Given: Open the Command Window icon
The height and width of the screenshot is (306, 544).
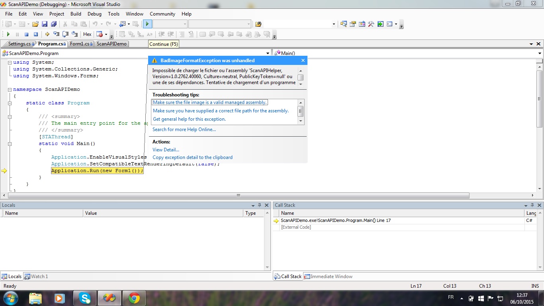Looking at the screenshot, I should [389, 24].
